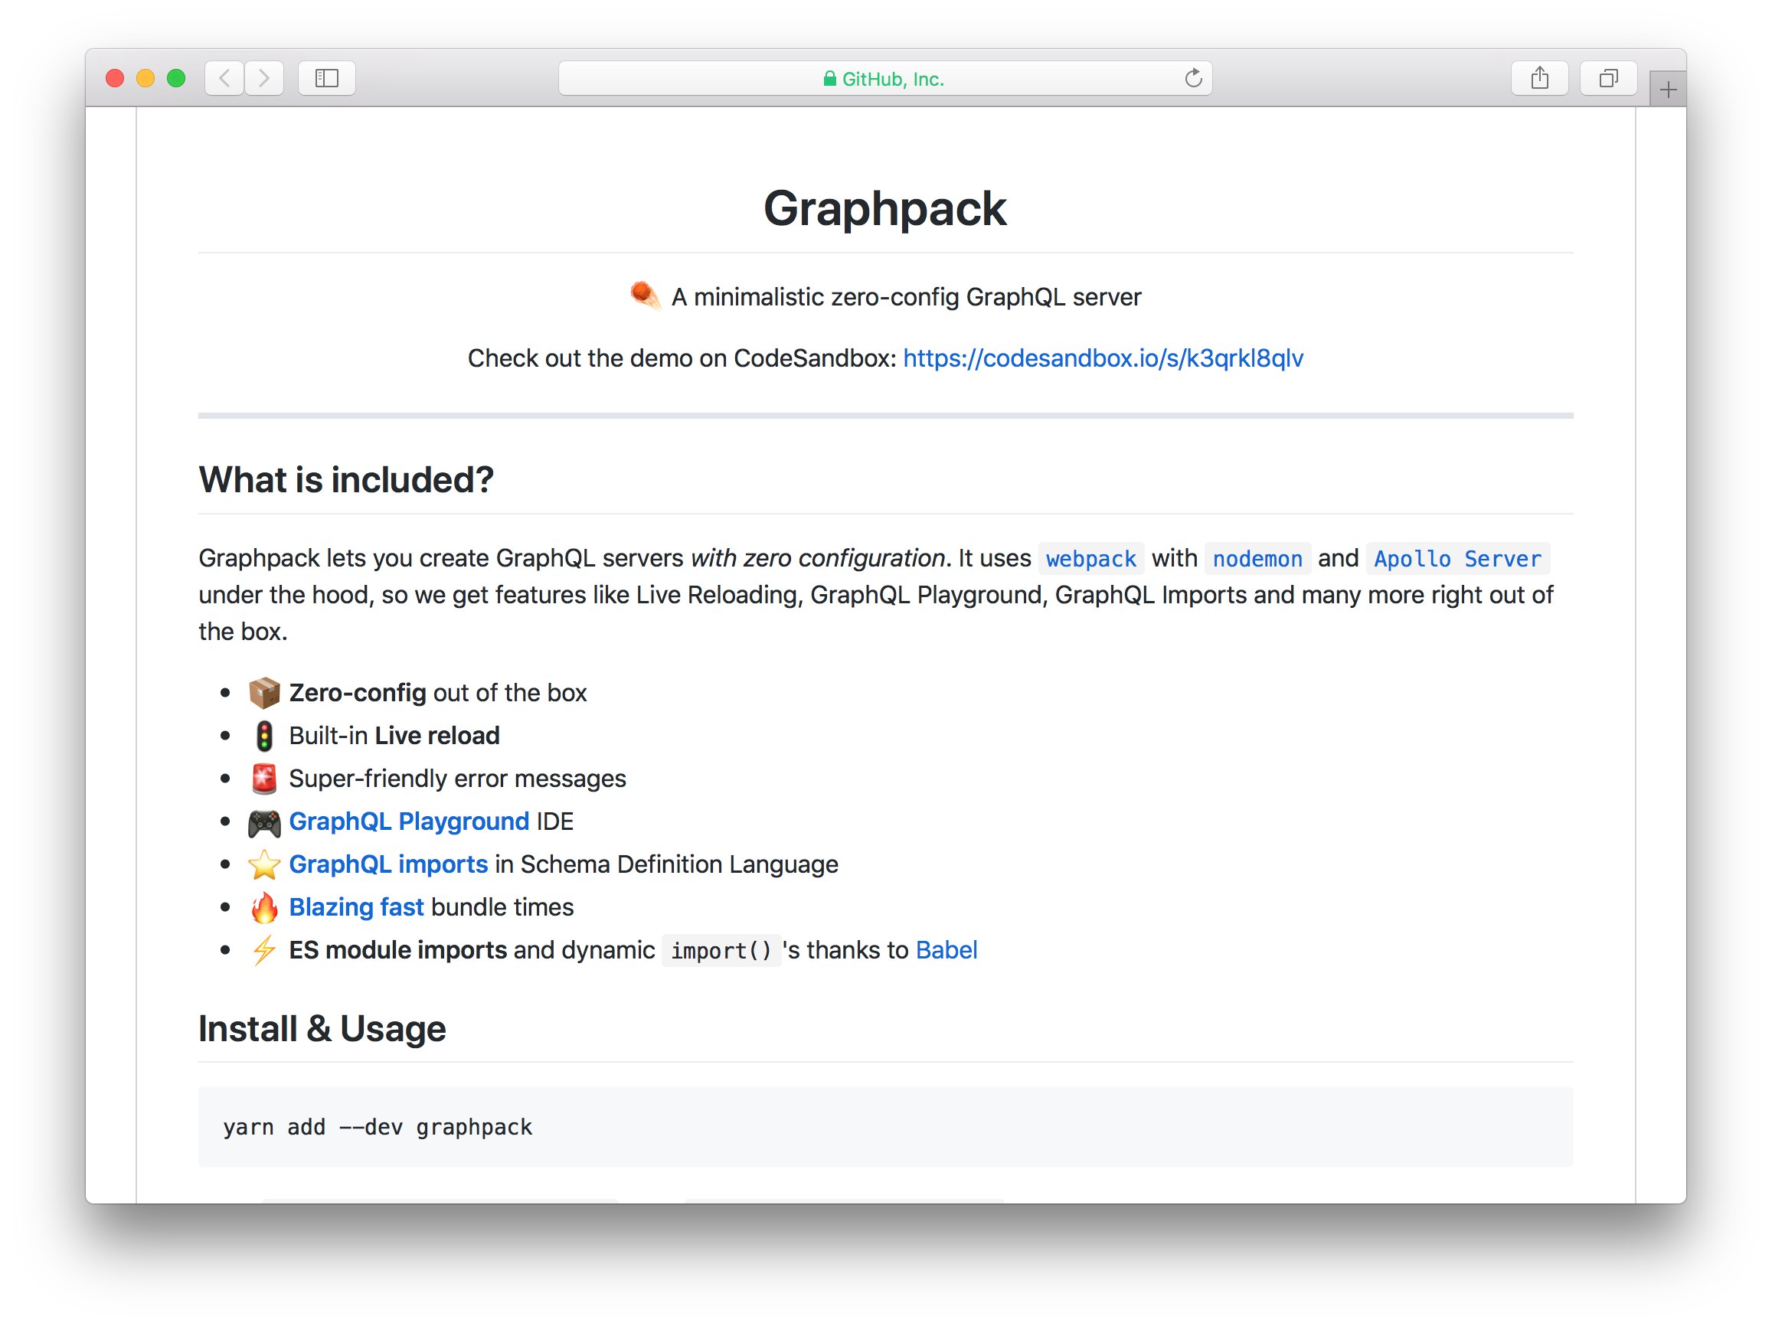
Task: Click the green lock icon in address bar
Action: pos(830,78)
